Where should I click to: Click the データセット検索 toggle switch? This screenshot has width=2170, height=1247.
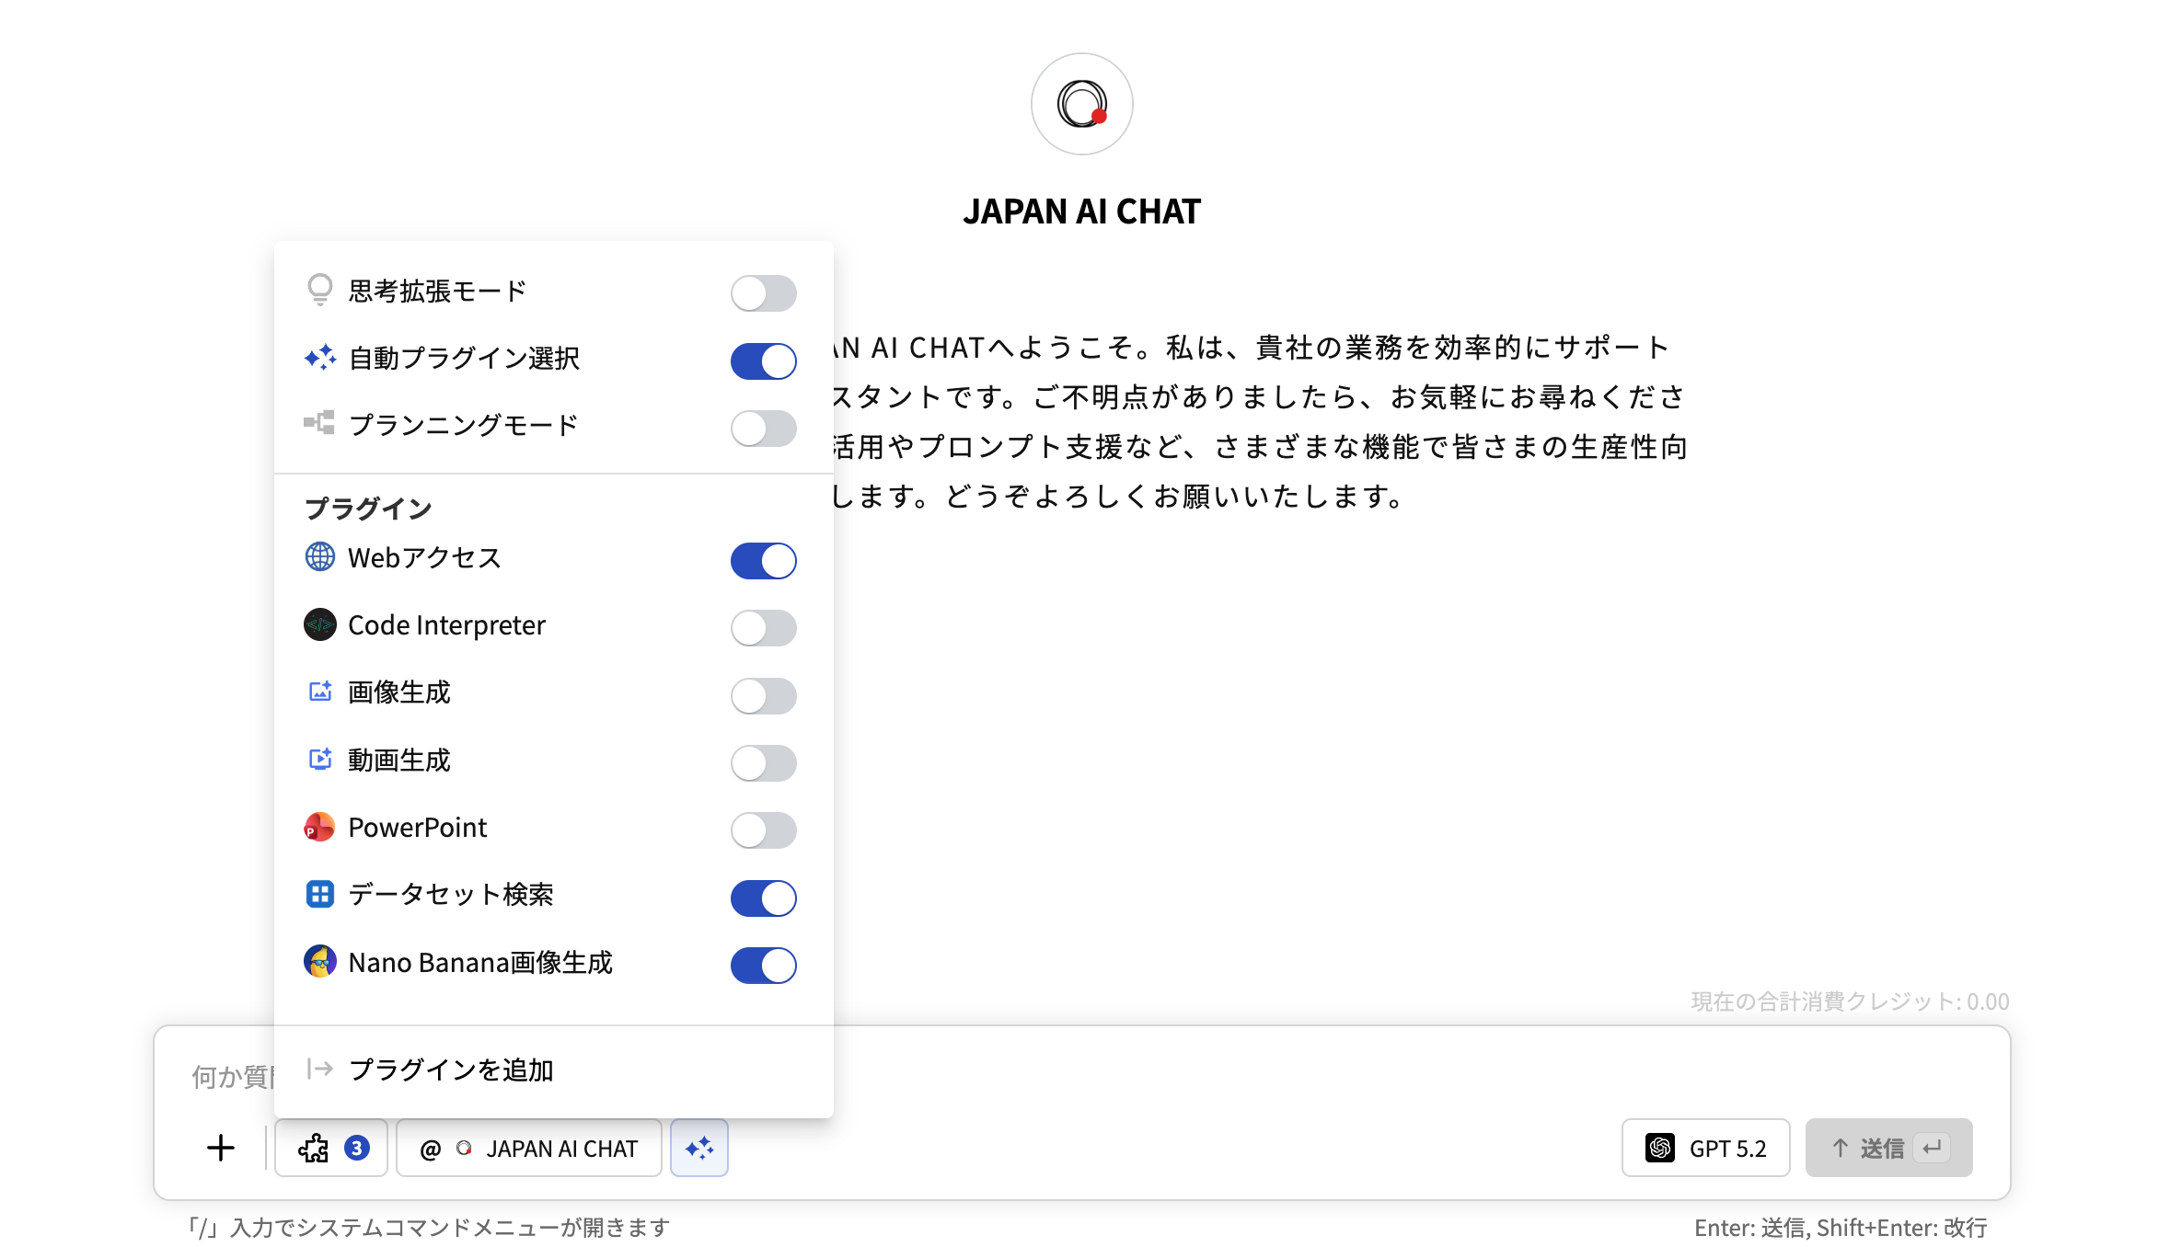[763, 898]
